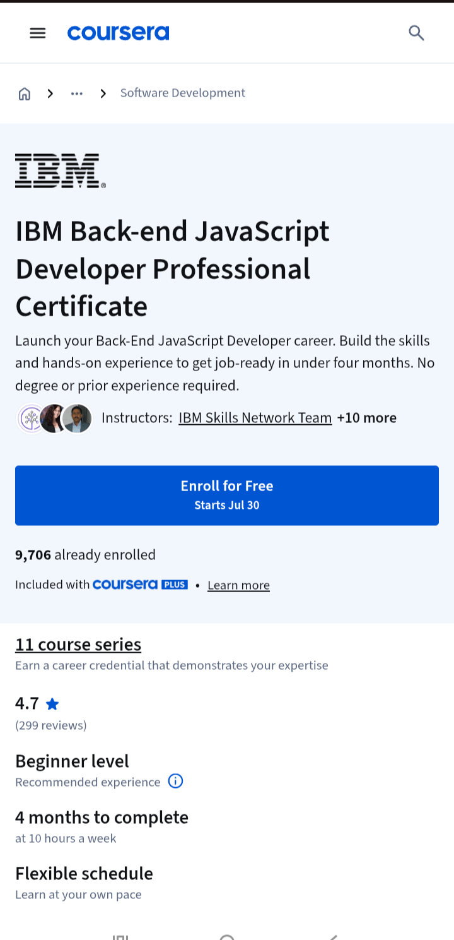Open the Learn more link
The image size is (454, 940).
click(x=238, y=585)
